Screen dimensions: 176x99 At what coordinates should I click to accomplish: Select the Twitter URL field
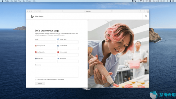click(x=68, y=42)
